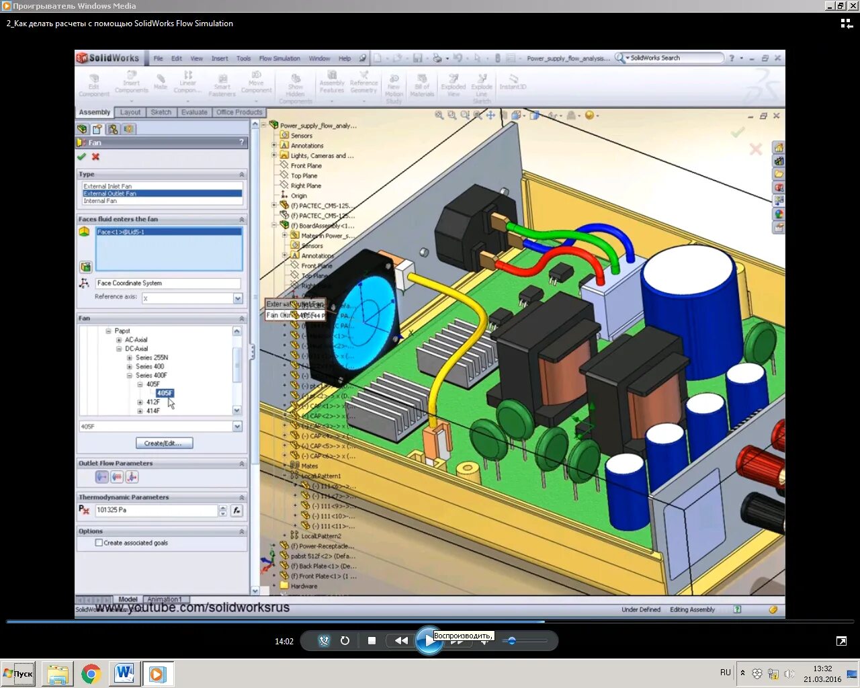Click the 101325 Pa pressure input field
The image size is (860, 688).
[156, 511]
